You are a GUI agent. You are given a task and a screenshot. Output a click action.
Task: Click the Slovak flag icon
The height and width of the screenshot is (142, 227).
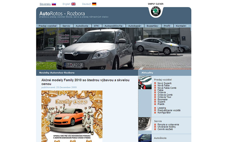[54, 4]
